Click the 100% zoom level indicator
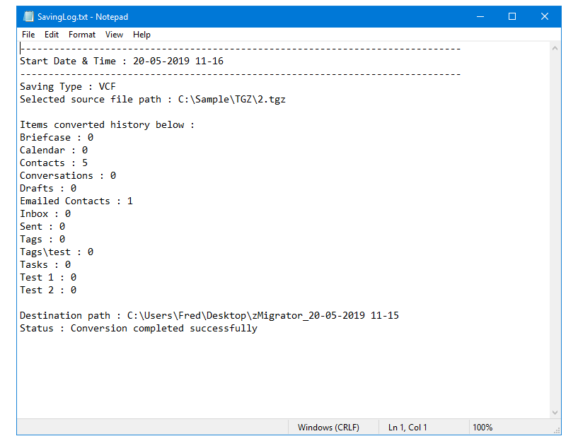Screen dimensions: 578x441 pyautogui.click(x=482, y=428)
